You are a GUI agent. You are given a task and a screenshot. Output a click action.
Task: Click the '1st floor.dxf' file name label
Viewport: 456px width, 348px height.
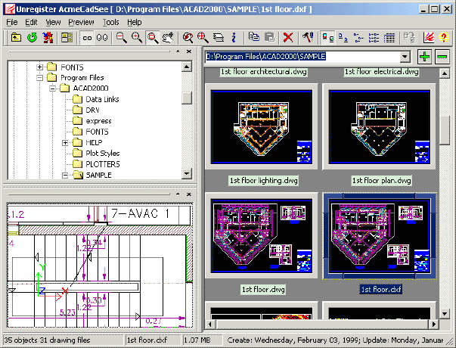pyautogui.click(x=380, y=289)
